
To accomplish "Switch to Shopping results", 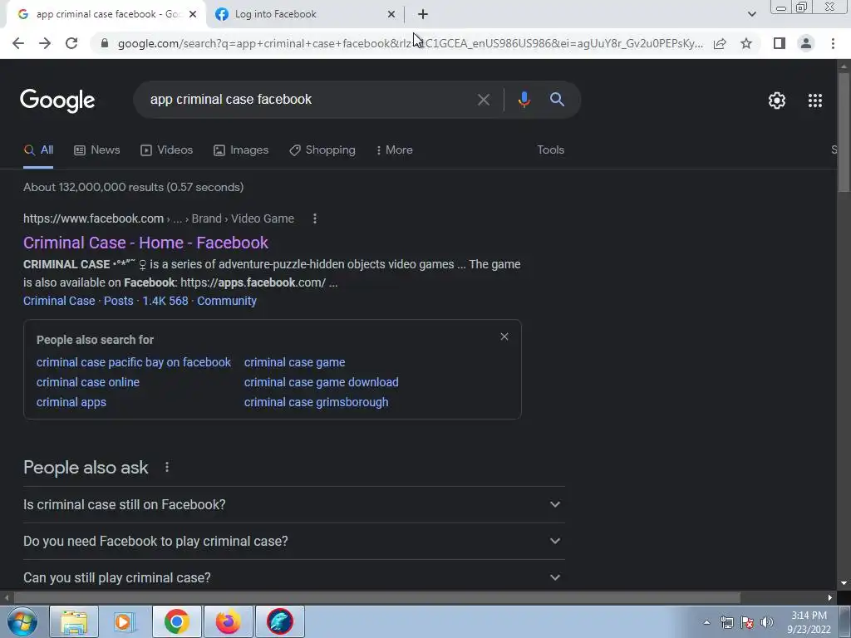I will [x=322, y=150].
